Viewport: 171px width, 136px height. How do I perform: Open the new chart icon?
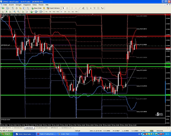coord(2,8)
